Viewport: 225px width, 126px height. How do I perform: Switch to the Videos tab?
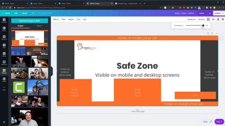39,26
